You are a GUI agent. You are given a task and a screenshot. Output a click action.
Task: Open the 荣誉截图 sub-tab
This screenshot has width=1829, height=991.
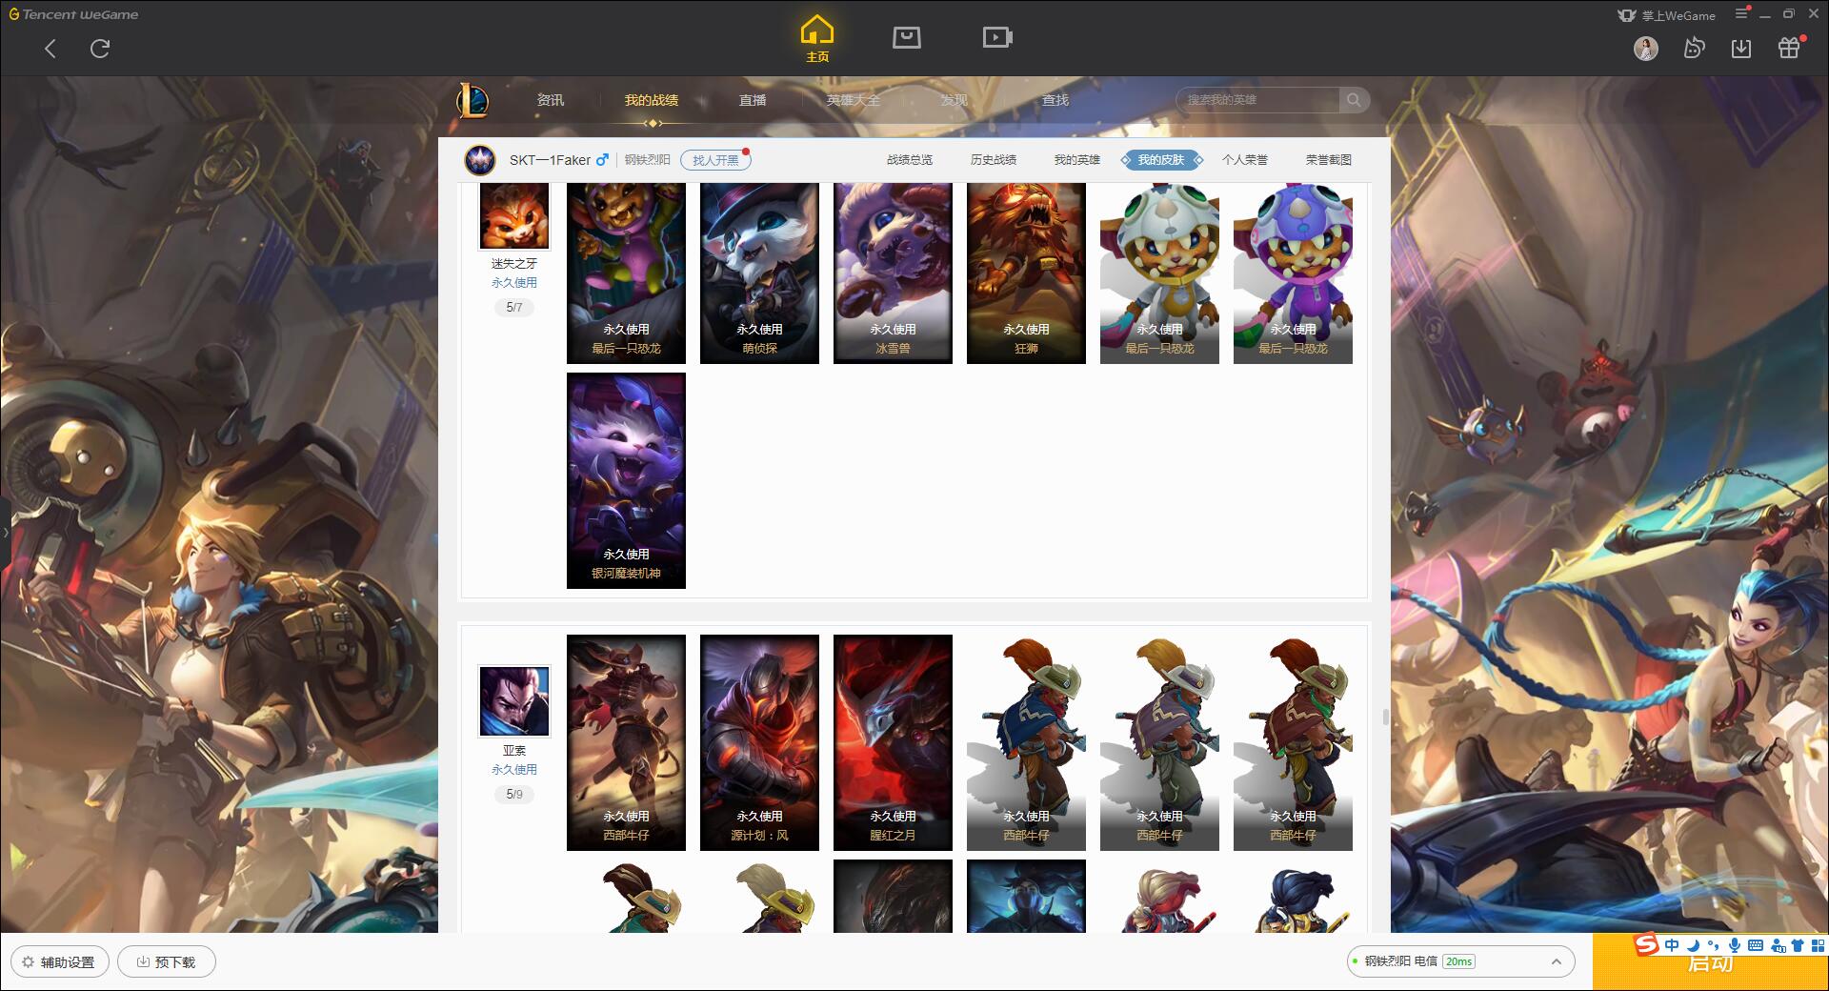coord(1329,160)
